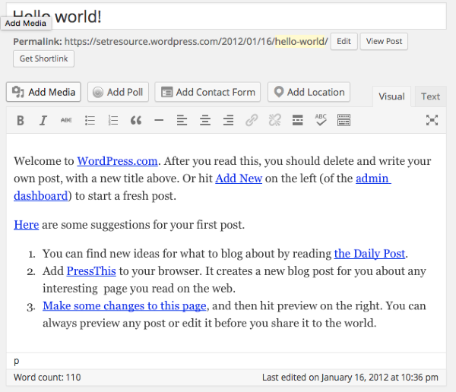Screen dimensions: 456x392
Task: Insert the Read More tag
Action: (x=298, y=120)
